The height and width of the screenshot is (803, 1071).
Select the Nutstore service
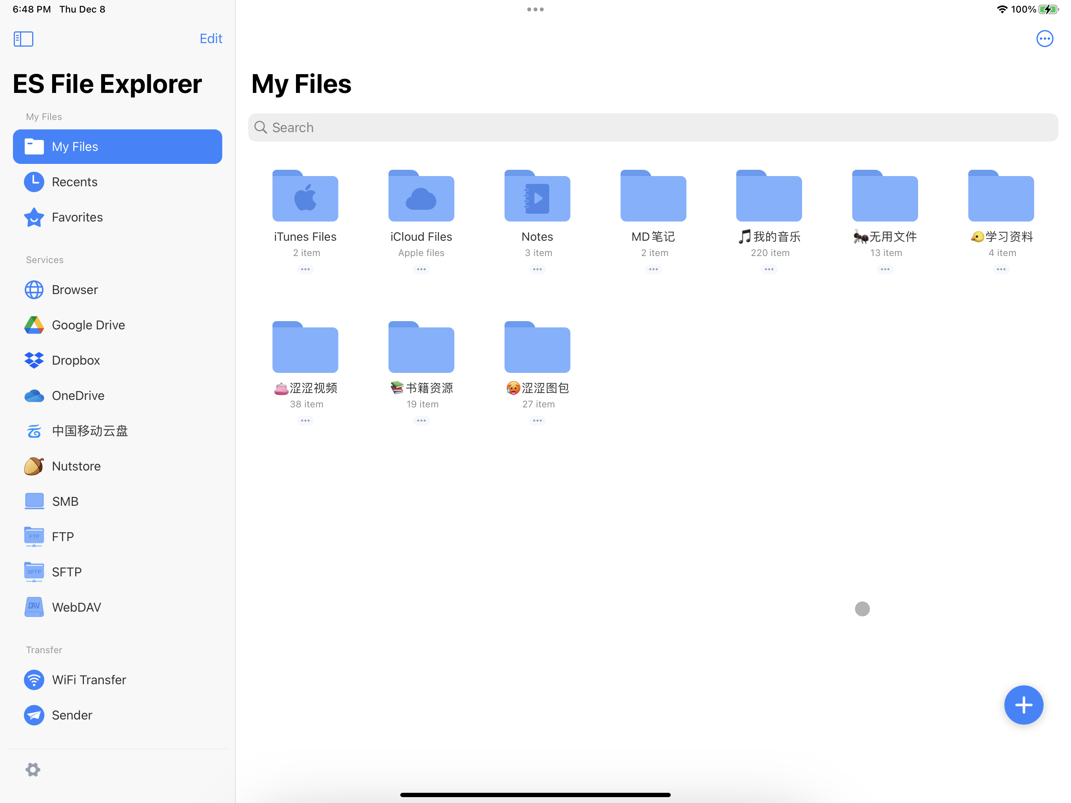[76, 466]
